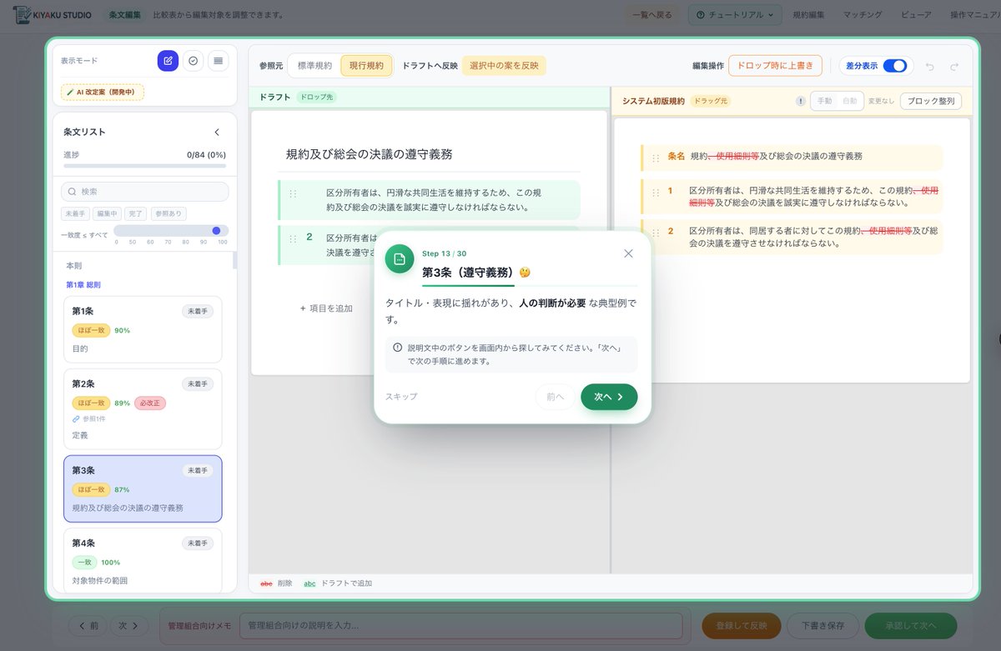The image size is (1001, 651).
Task: Click 次へ in the tutorial popup
Action: 609,397
